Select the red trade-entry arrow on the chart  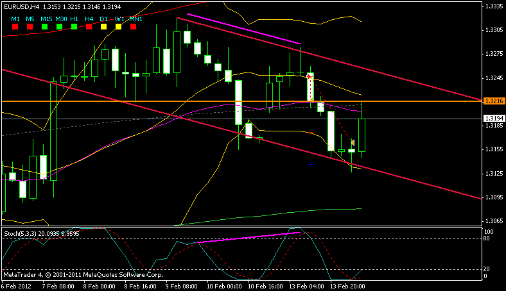[x=310, y=76]
